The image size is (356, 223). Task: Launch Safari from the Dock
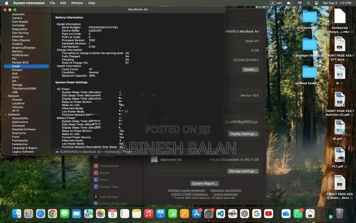[x=40, y=214]
